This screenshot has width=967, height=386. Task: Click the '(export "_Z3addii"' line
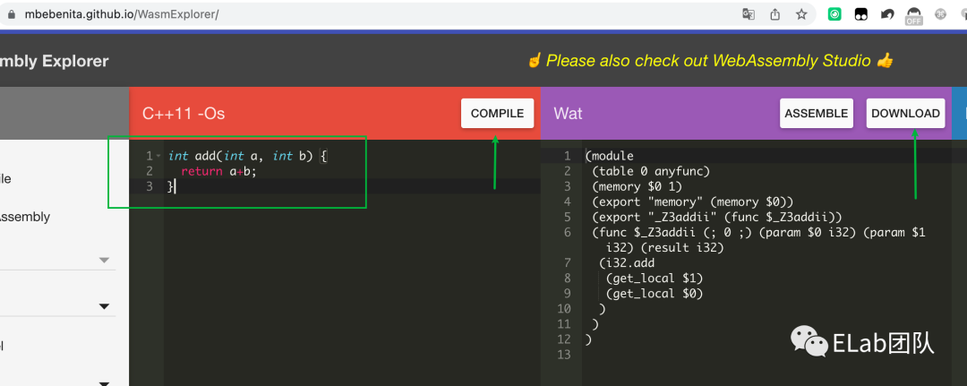coord(716,217)
